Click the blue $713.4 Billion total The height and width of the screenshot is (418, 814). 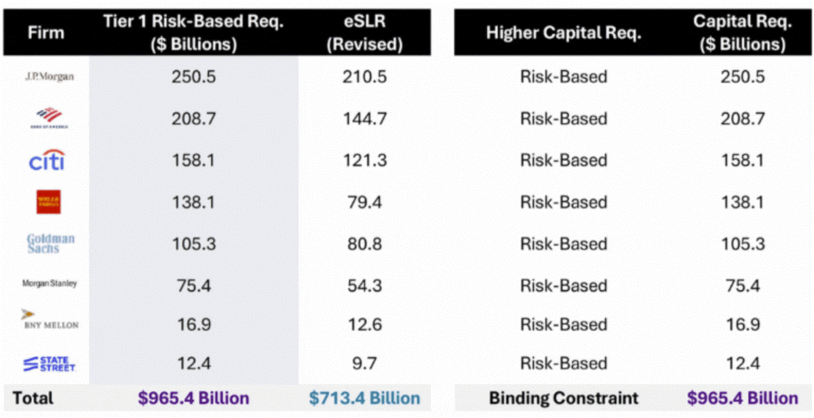coord(365,398)
